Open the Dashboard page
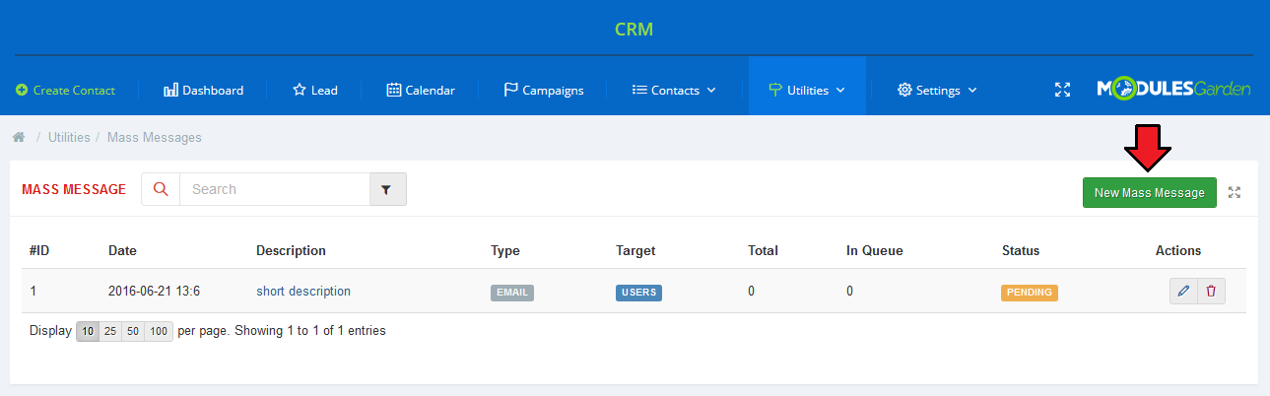 coord(203,90)
